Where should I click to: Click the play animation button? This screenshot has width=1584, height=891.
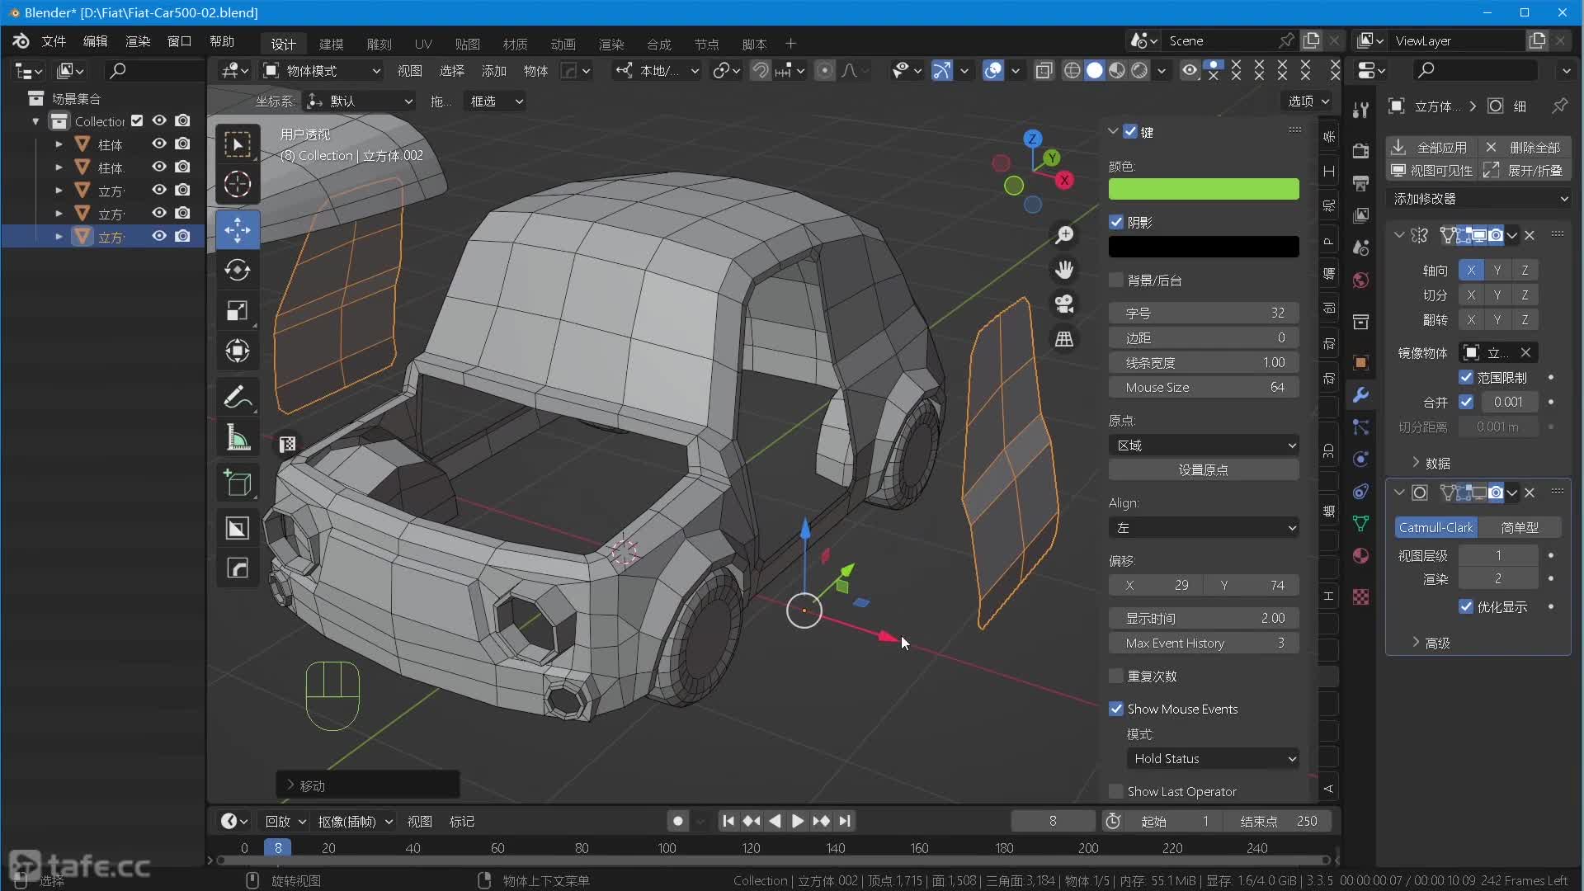pyautogui.click(x=797, y=821)
